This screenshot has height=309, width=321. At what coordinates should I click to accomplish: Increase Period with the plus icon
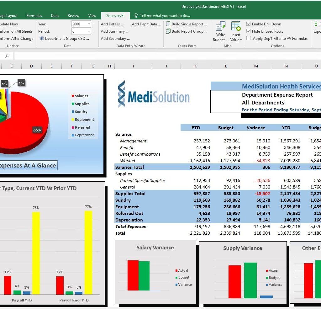(x=94, y=31)
